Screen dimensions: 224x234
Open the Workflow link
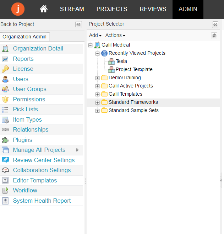point(25,190)
